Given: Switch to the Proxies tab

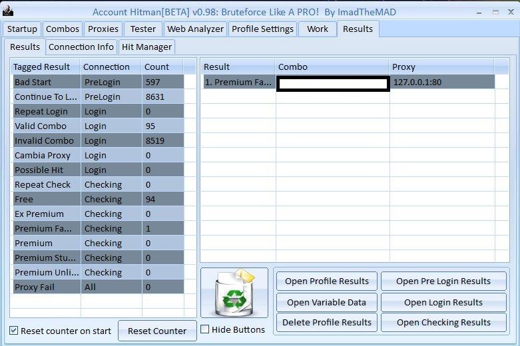Looking at the screenshot, I should tap(103, 29).
